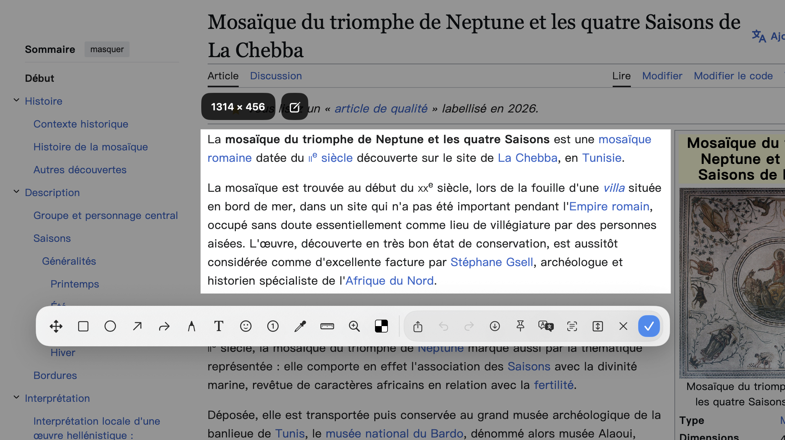Jump to Début in the sommaire

[40, 78]
